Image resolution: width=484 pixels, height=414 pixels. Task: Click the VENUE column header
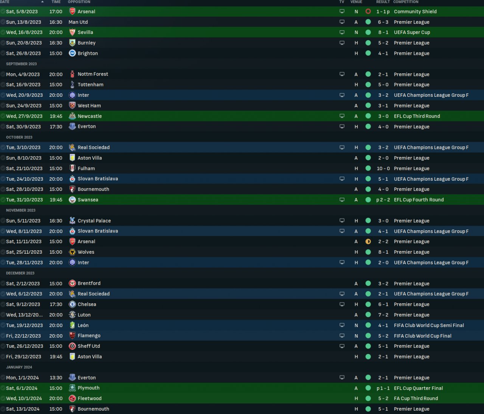pyautogui.click(x=356, y=2)
